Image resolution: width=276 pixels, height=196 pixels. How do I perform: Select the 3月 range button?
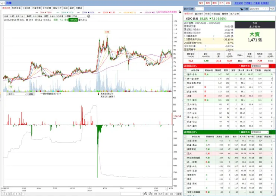pyautogui.click(x=155, y=194)
